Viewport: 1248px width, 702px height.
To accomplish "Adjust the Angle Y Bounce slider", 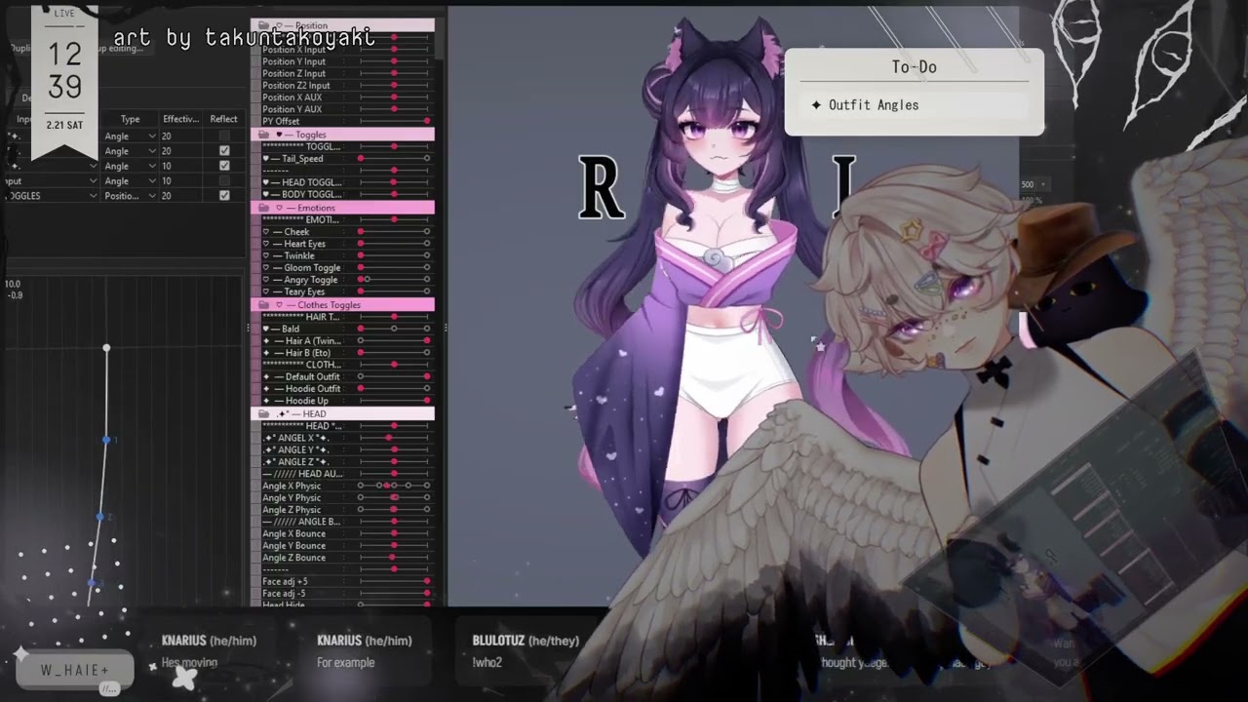I will (394, 545).
